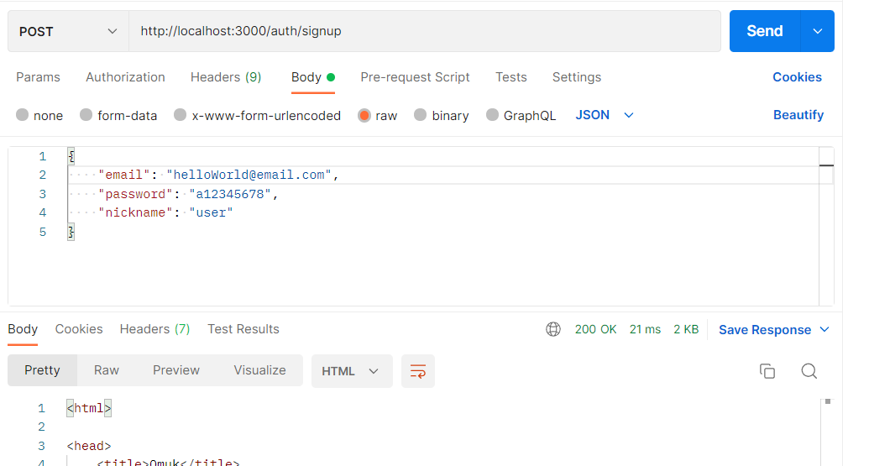Open the Authorization tab
This screenshot has width=869, height=466.
125,77
